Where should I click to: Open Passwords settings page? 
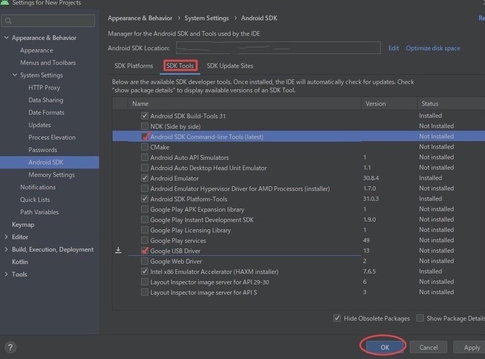(x=42, y=150)
